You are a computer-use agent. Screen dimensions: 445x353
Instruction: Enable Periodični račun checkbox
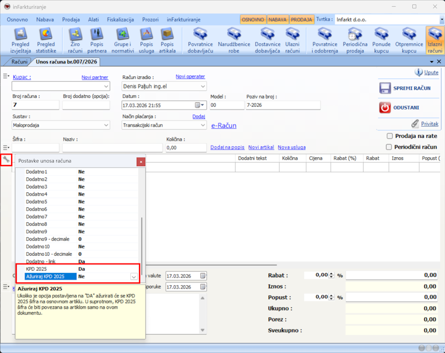390,147
